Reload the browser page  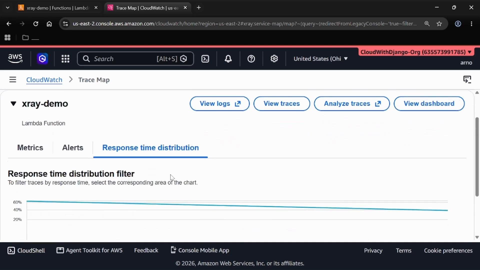(x=36, y=24)
